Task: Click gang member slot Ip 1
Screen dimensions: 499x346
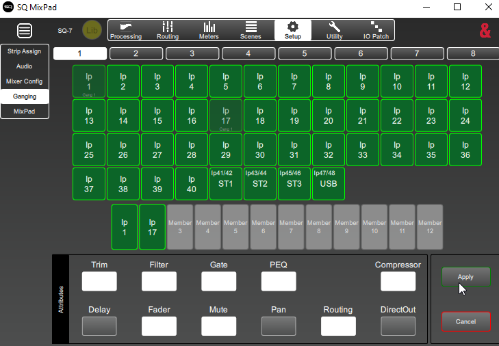Action: (x=125, y=227)
